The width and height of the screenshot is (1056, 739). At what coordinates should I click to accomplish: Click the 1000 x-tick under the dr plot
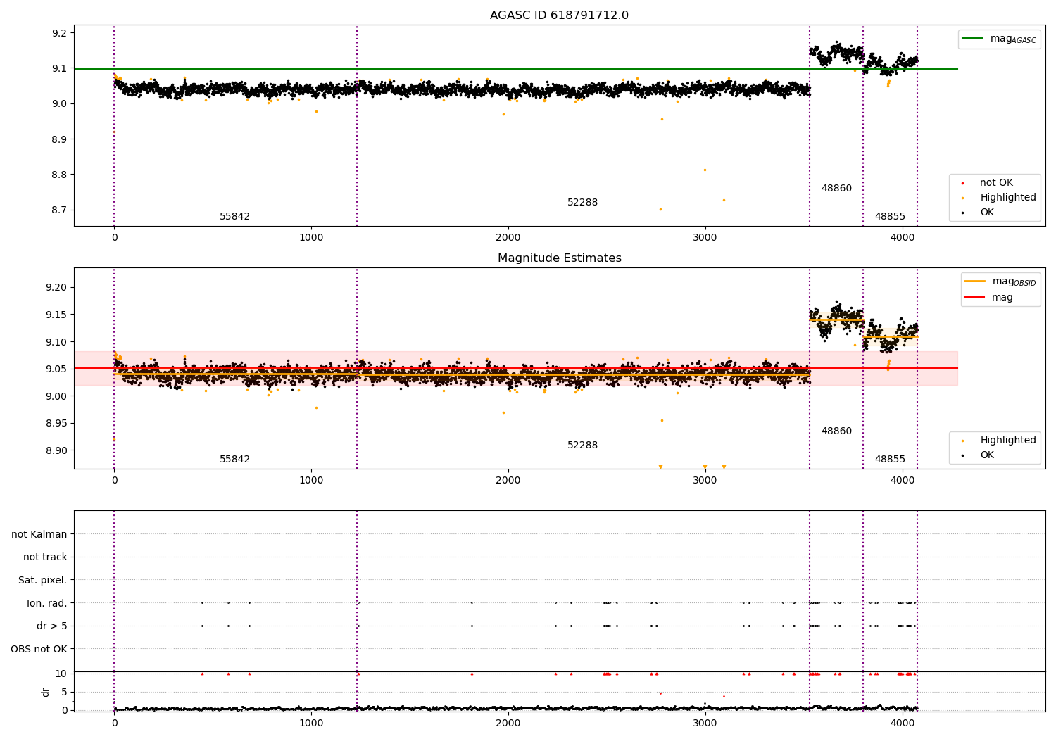[311, 724]
